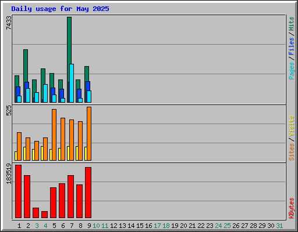This screenshot has height=232, width=298.
Task: Click the red KBytes bar for day 1
Action: 18,191
